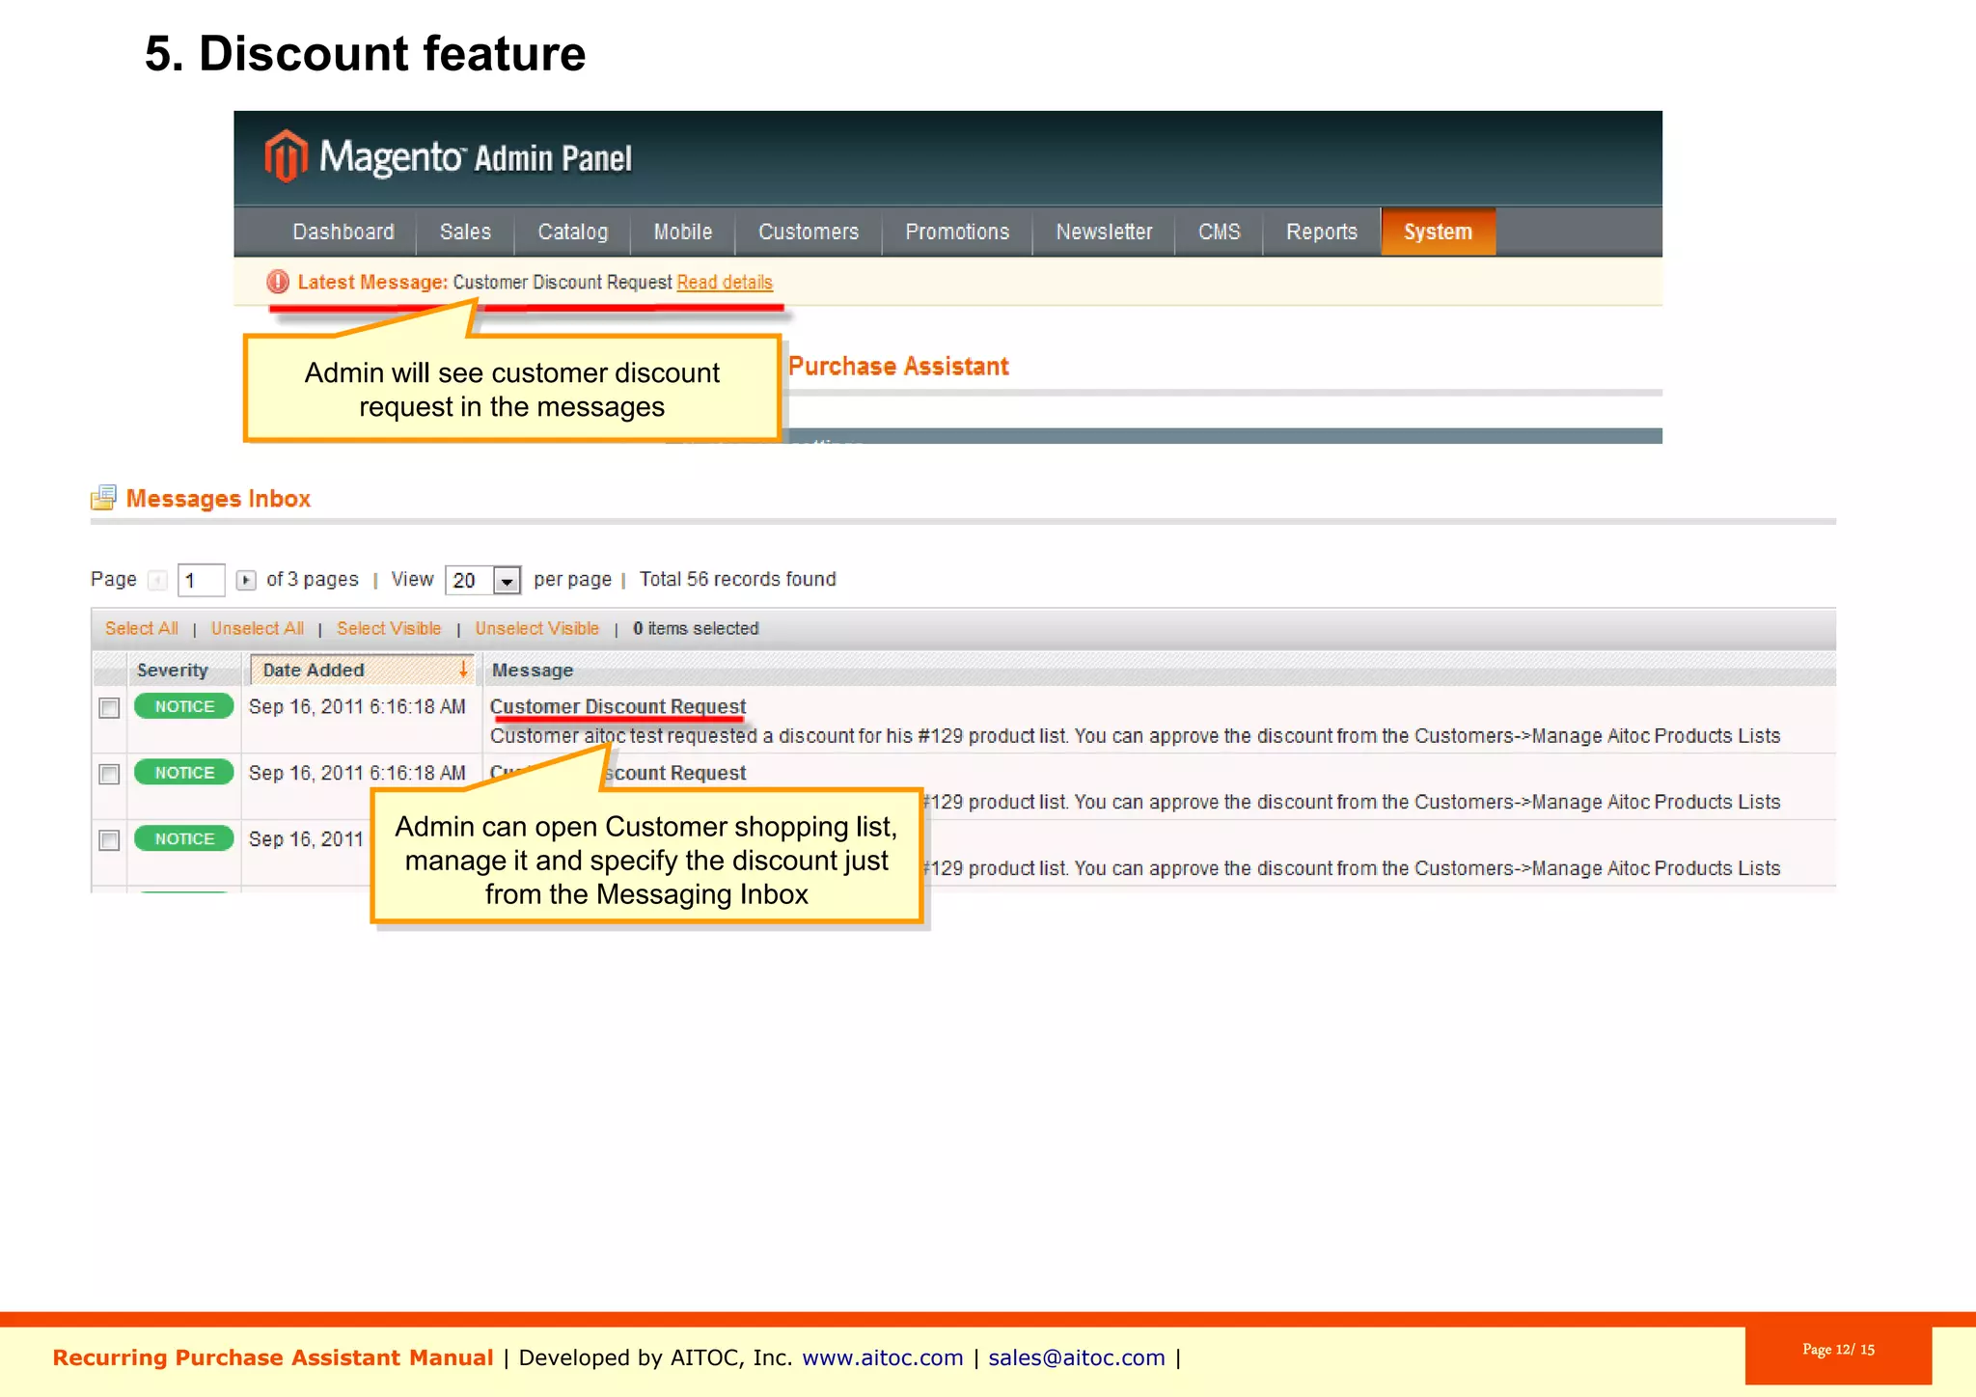This screenshot has height=1397, width=1976.
Task: Click Unselect Visible link
Action: (537, 628)
